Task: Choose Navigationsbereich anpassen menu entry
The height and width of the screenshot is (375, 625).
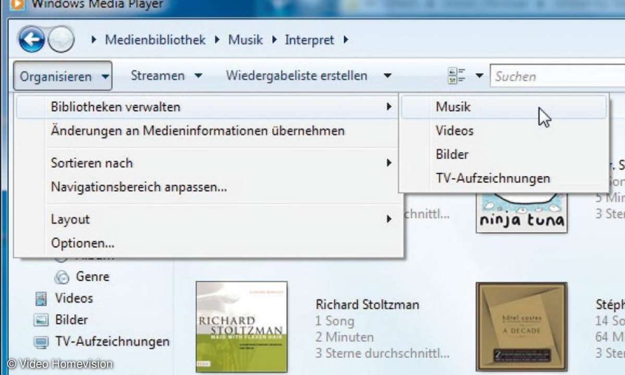Action: [207, 186]
